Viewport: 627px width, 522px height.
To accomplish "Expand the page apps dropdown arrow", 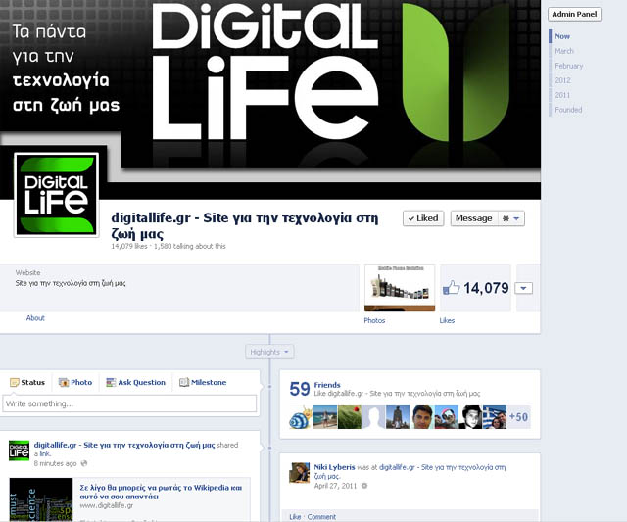I will click(523, 288).
